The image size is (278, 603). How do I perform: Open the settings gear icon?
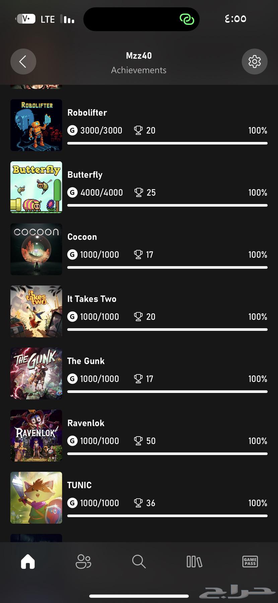pyautogui.click(x=255, y=62)
